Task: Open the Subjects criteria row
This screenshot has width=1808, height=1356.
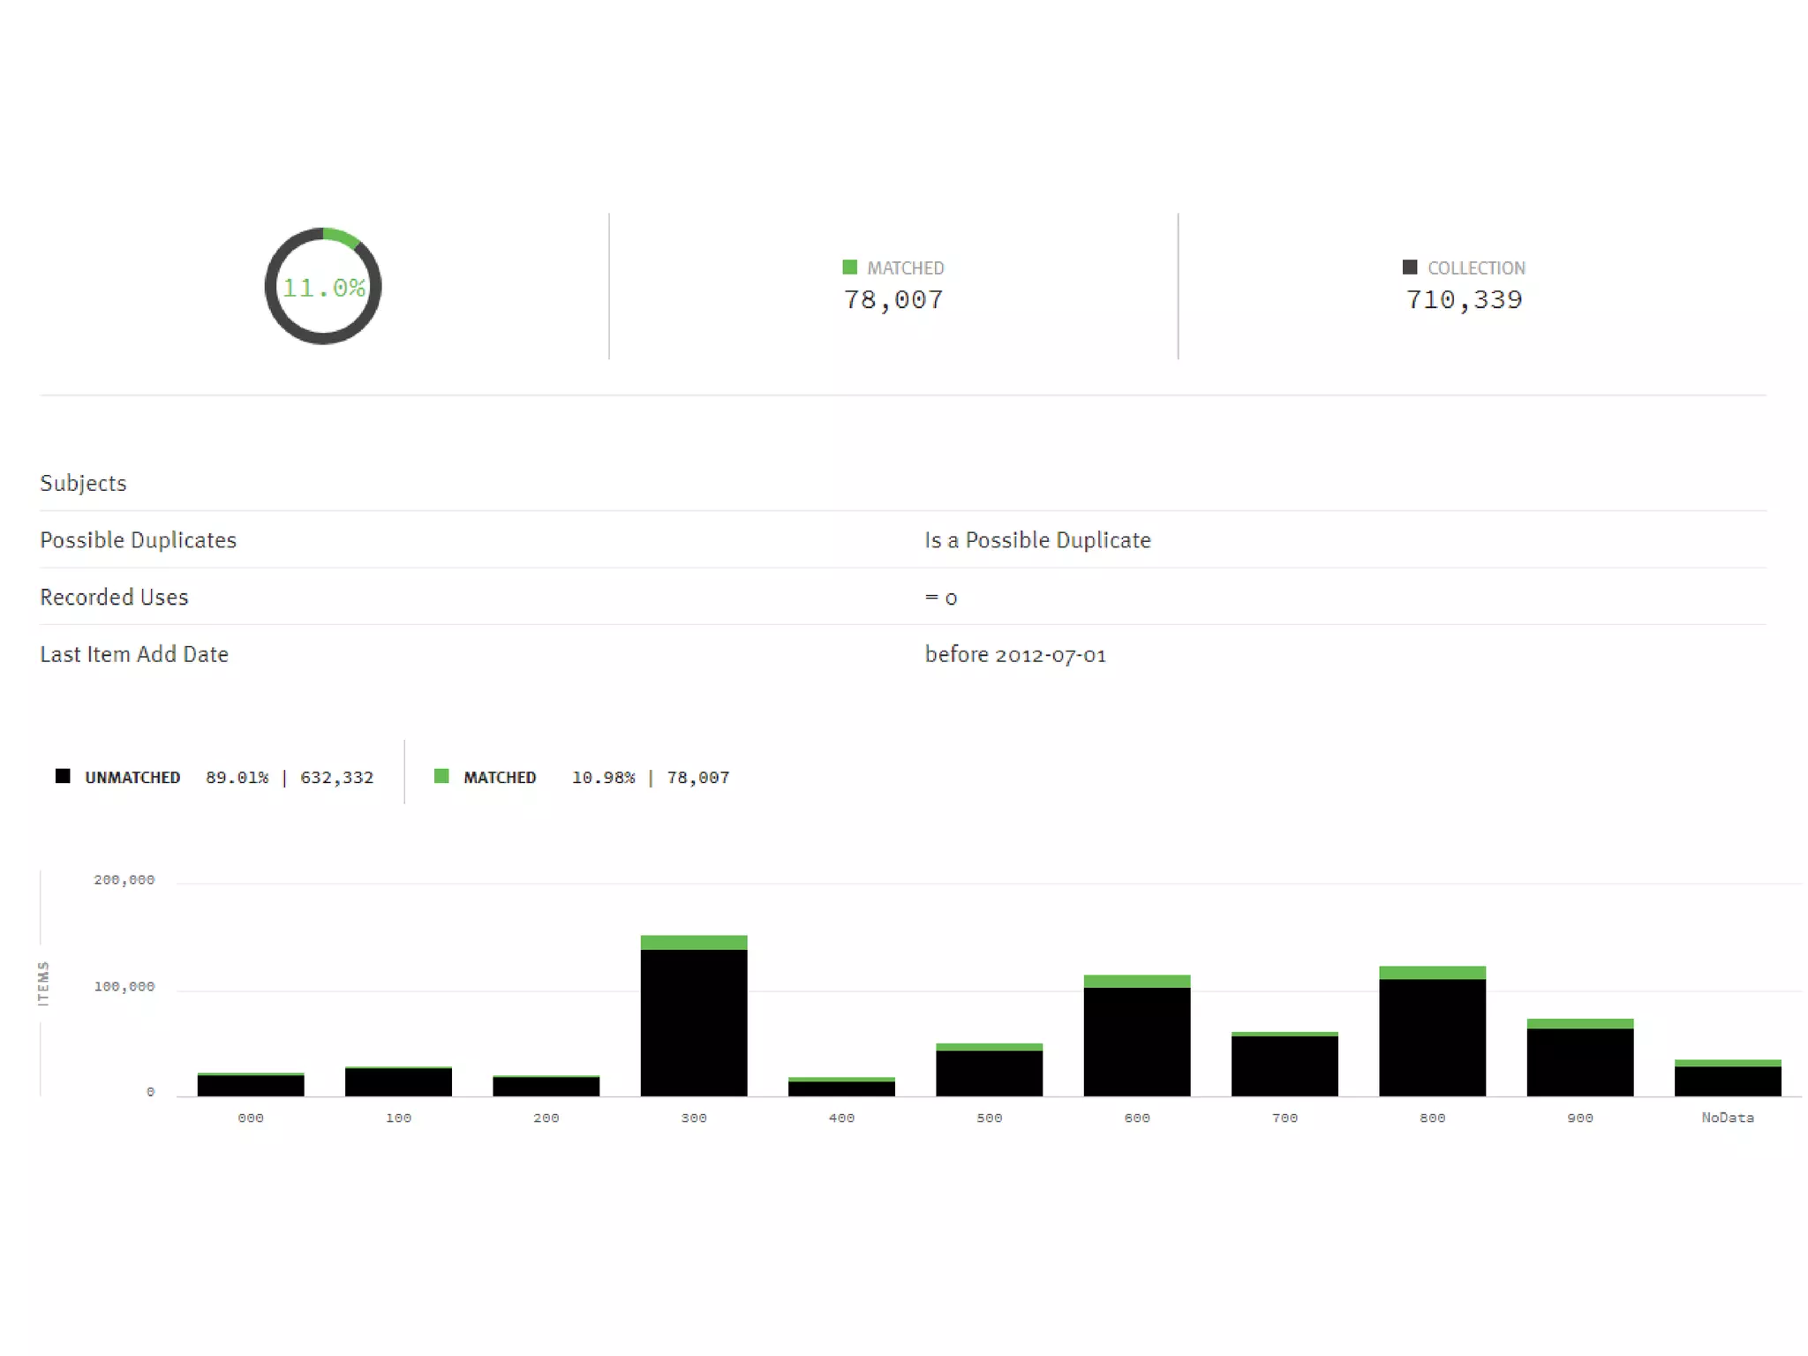Action: 83,483
